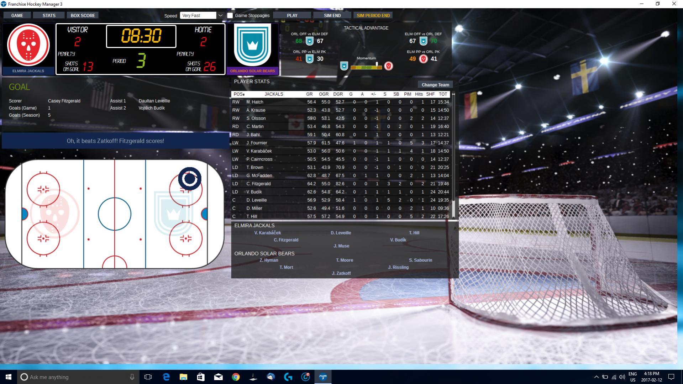This screenshot has height=384, width=683.
Task: Click the ENG US language indicator
Action: [x=633, y=377]
